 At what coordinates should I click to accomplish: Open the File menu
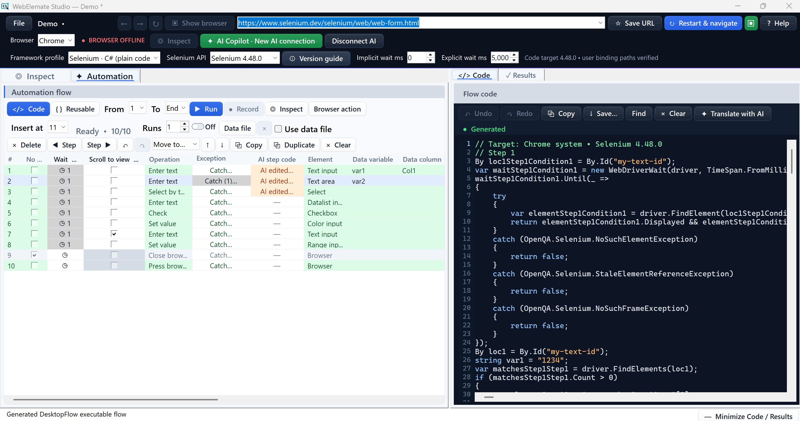19,23
